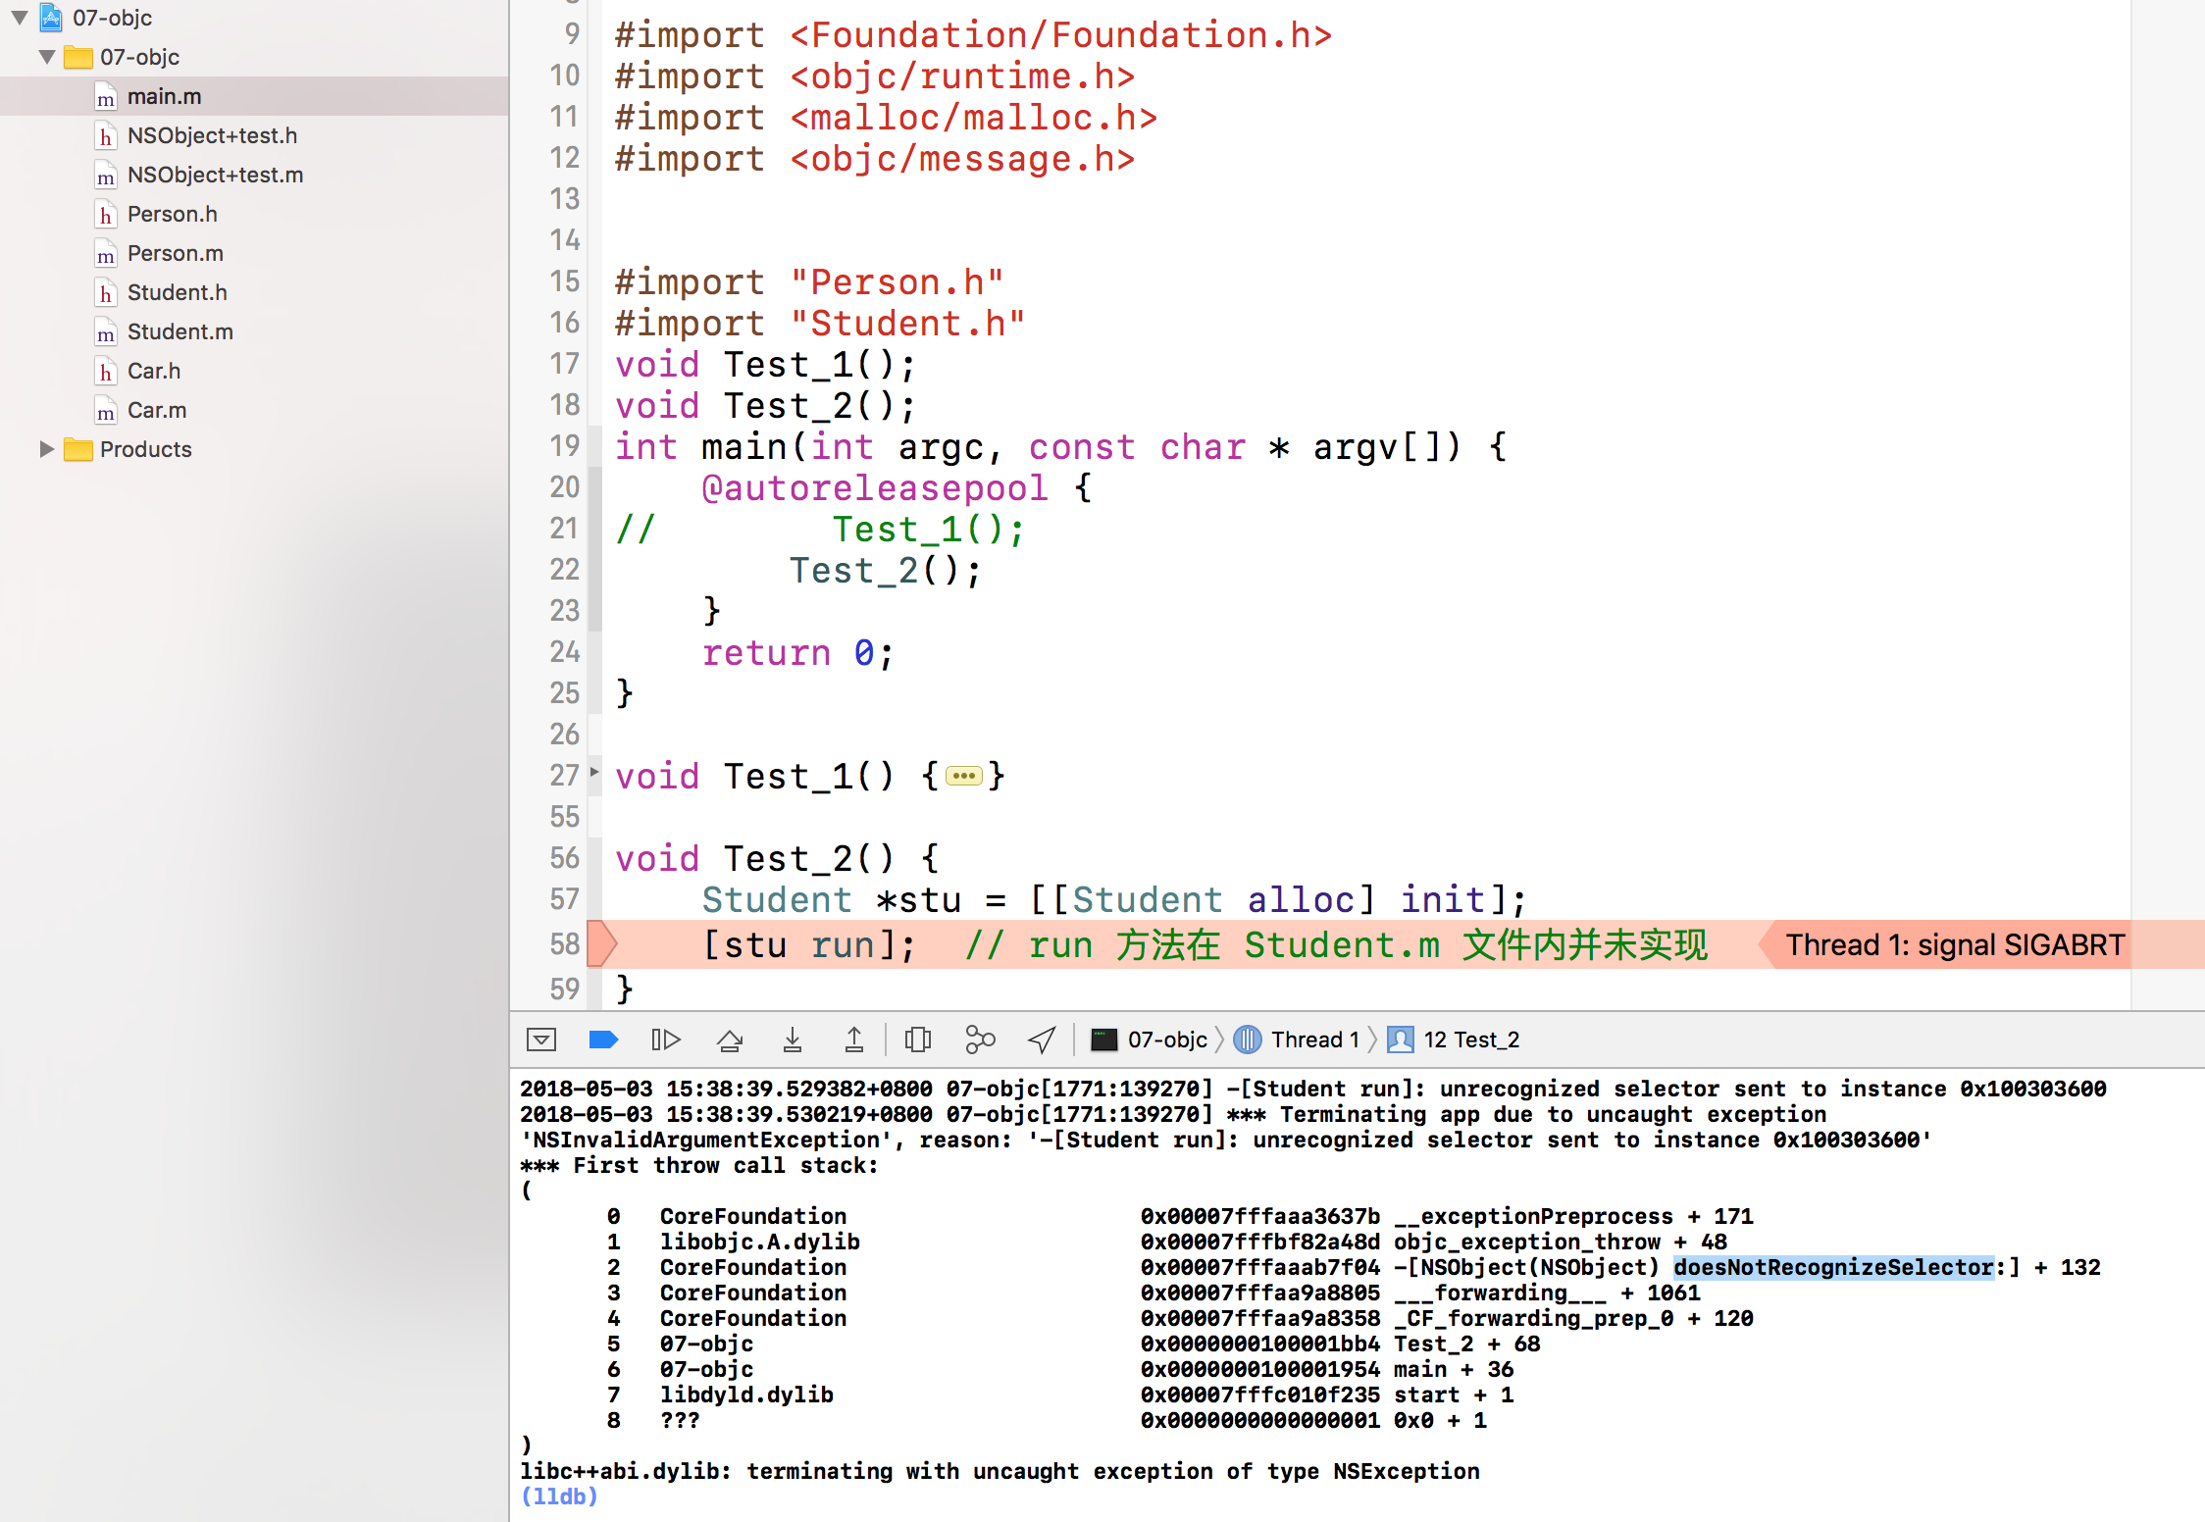This screenshot has height=1522, width=2205.
Task: Click the Step Over icon
Action: [x=730, y=1040]
